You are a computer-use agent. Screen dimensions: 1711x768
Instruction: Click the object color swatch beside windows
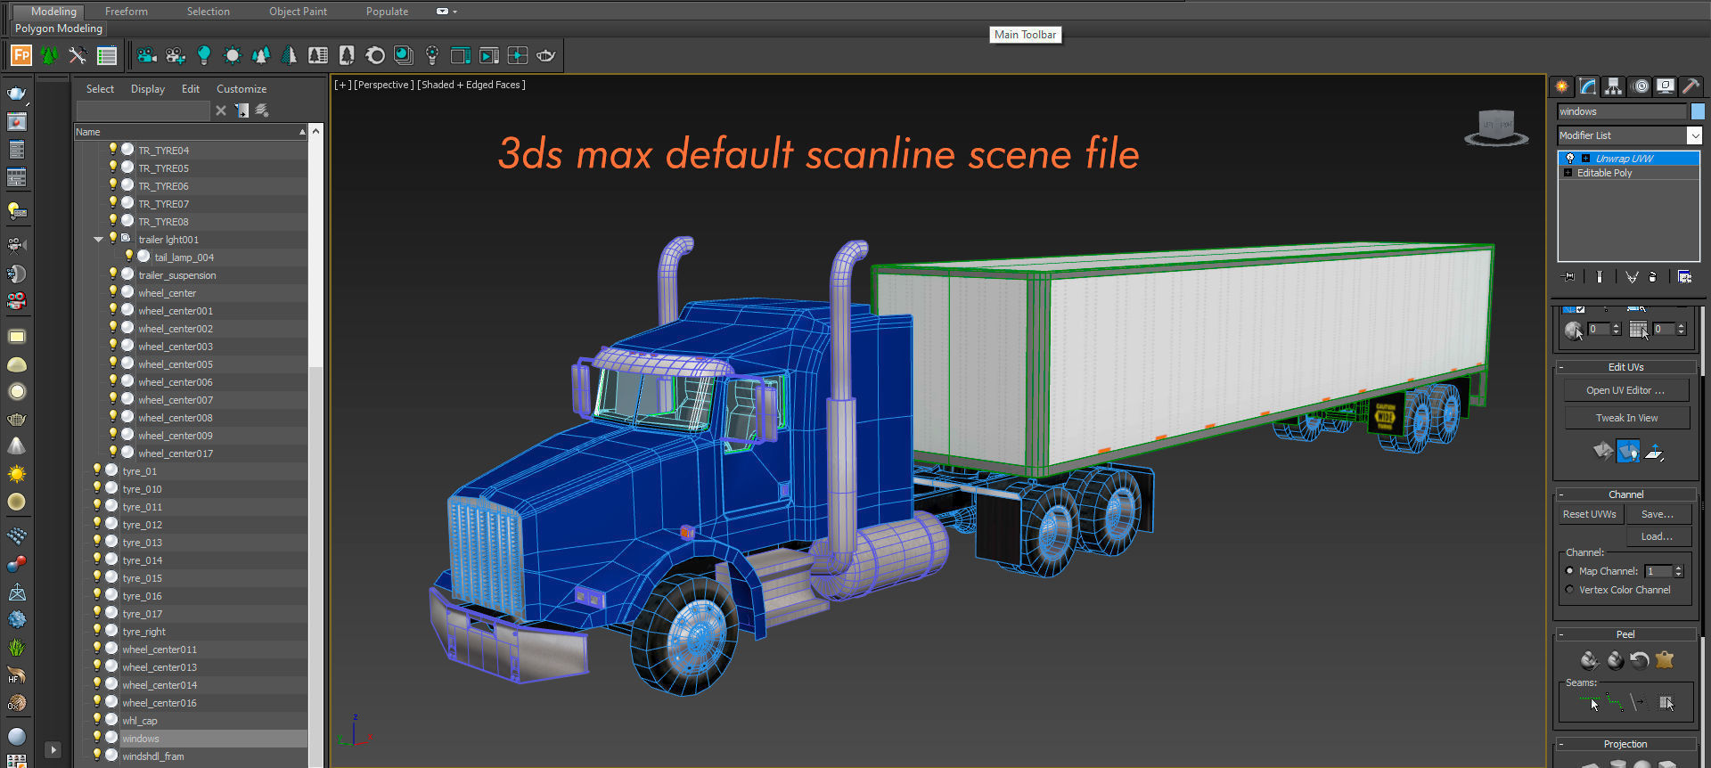(x=1698, y=111)
